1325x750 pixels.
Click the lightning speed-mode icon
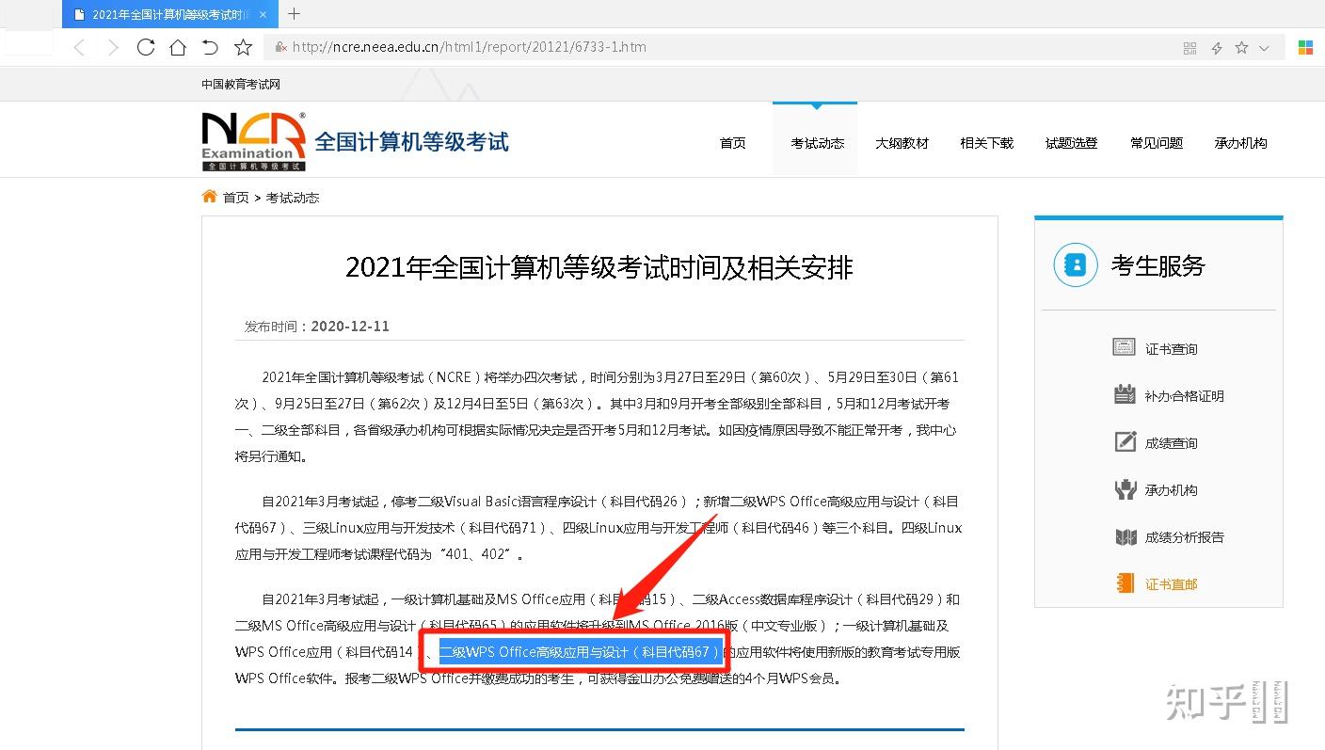pyautogui.click(x=1217, y=48)
